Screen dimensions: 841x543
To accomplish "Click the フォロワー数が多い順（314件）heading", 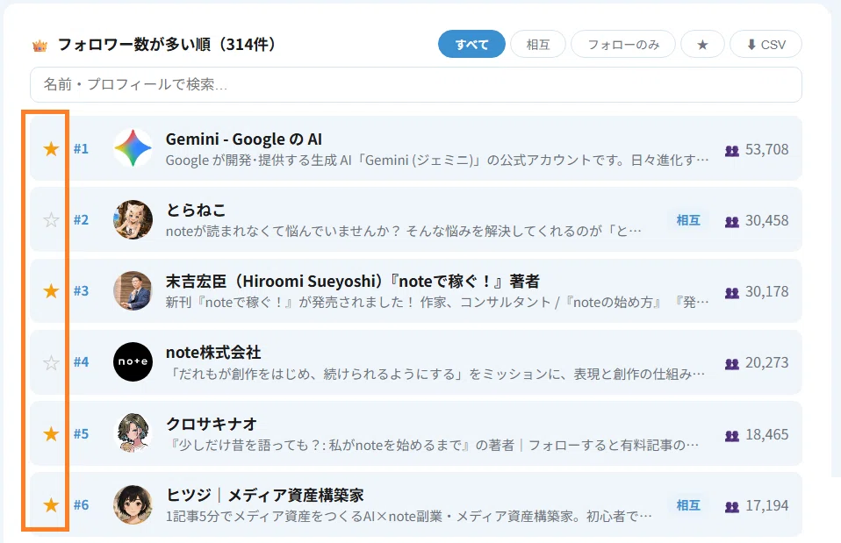I will point(167,45).
